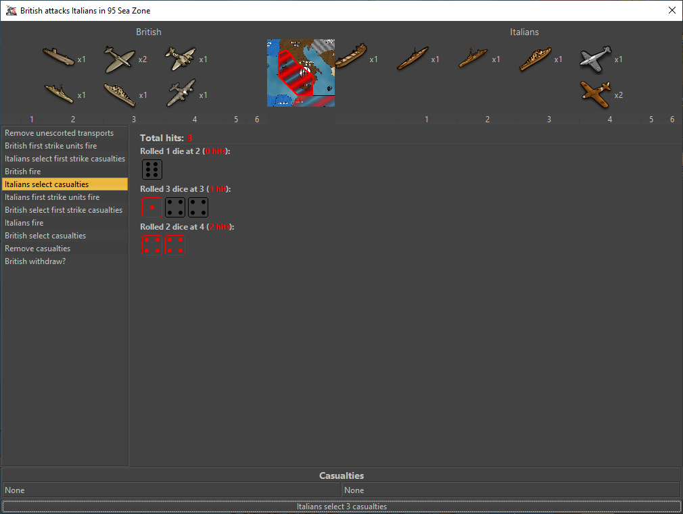Select the 'British withdraw?' step
The height and width of the screenshot is (514, 683).
65,261
